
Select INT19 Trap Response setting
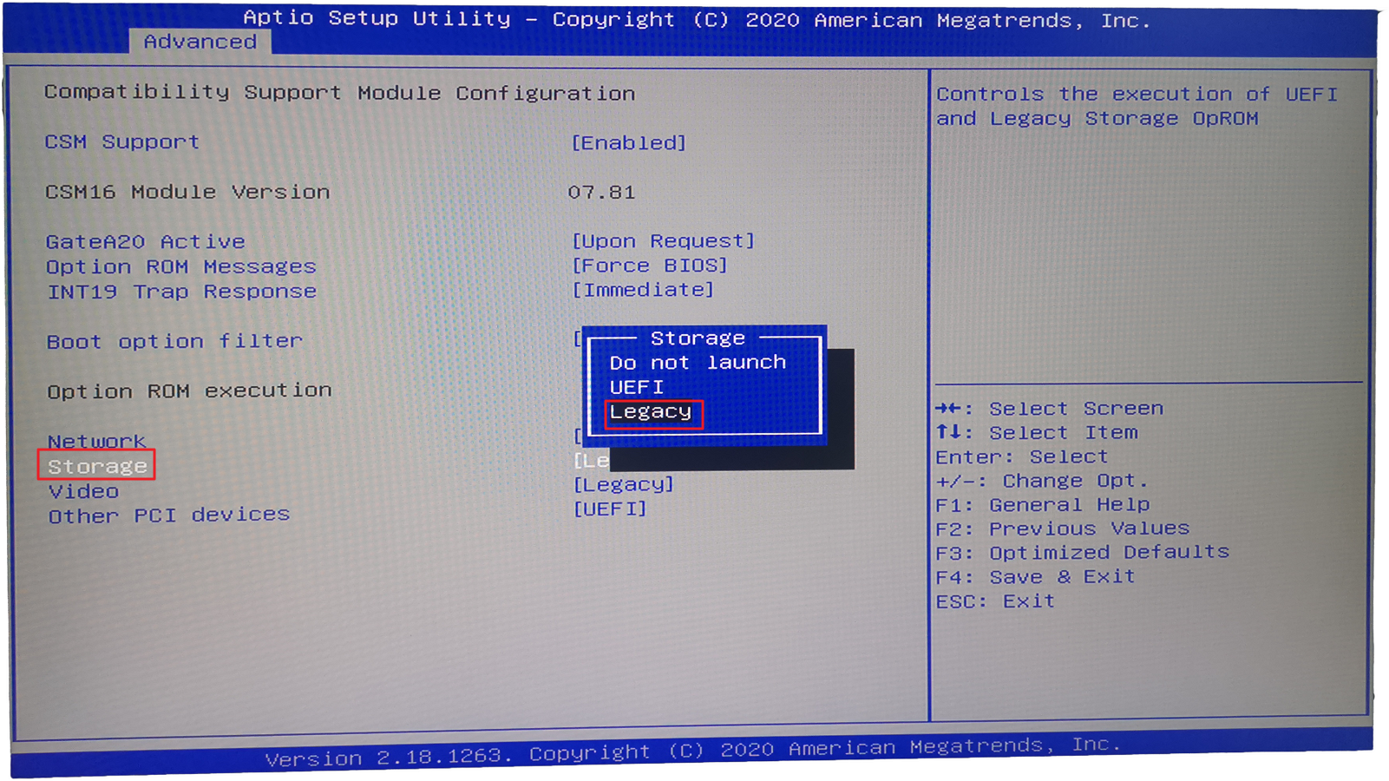(x=182, y=292)
